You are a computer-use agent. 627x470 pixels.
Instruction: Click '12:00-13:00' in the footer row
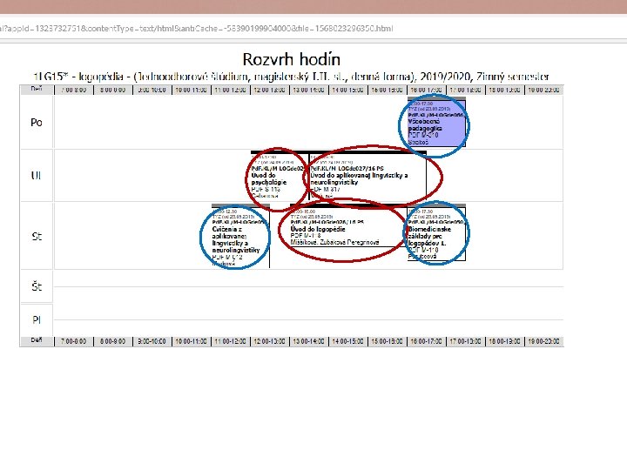[x=269, y=341]
